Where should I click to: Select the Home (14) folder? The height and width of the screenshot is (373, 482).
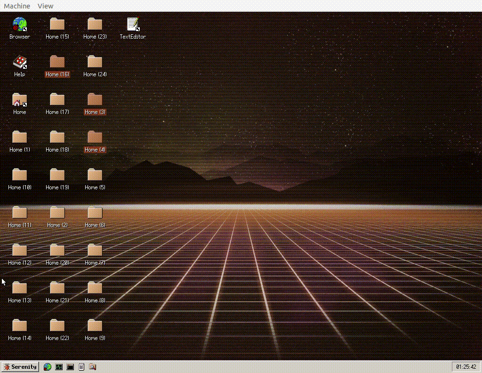tap(19, 326)
